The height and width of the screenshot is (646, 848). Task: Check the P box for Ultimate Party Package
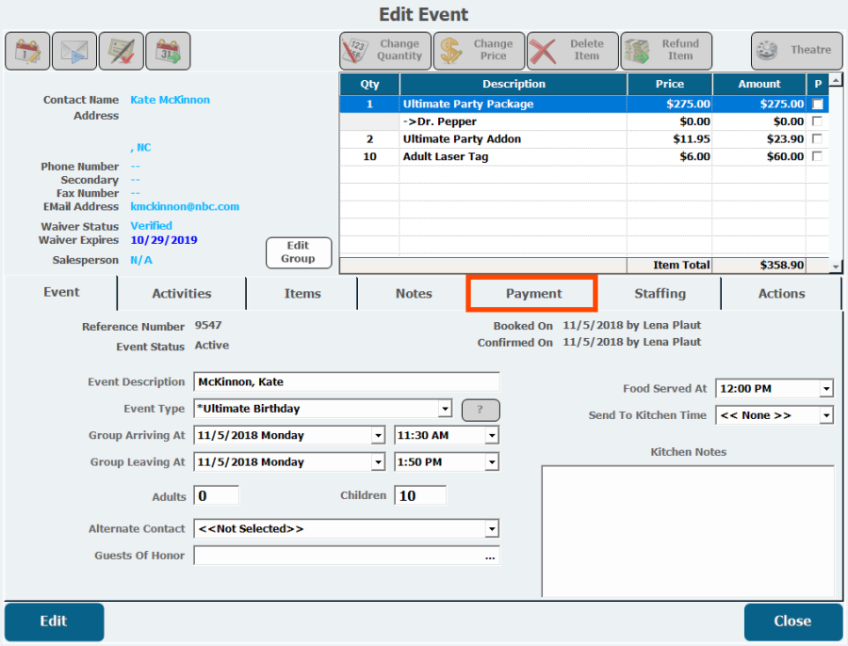pyautogui.click(x=817, y=105)
